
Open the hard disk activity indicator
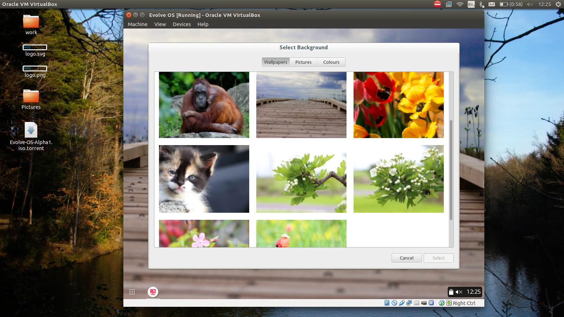(x=387, y=303)
